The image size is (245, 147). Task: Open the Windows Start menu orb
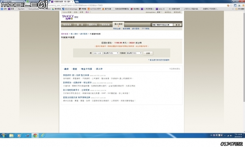3,135
